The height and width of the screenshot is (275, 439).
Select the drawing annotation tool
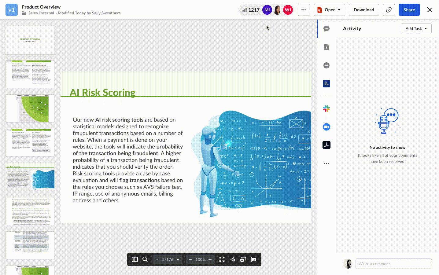[x=233, y=259]
